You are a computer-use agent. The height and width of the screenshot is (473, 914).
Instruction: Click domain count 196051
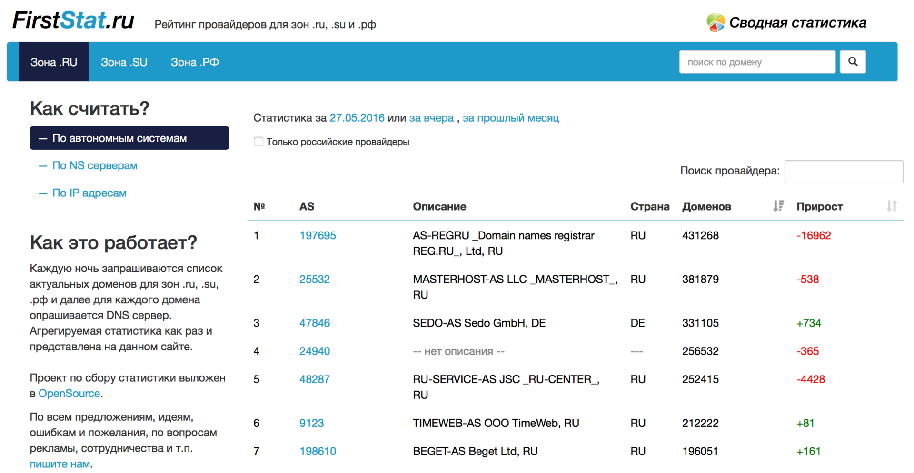[x=700, y=451]
